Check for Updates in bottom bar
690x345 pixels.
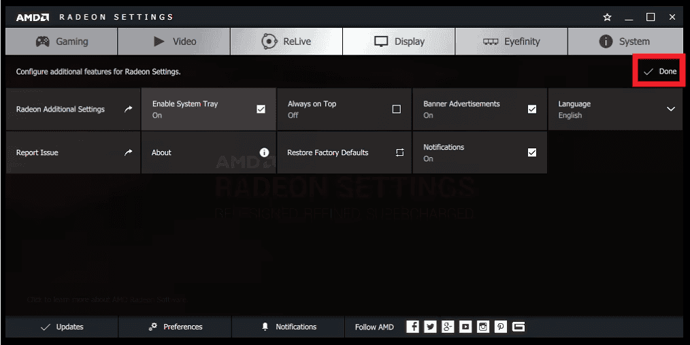62,327
